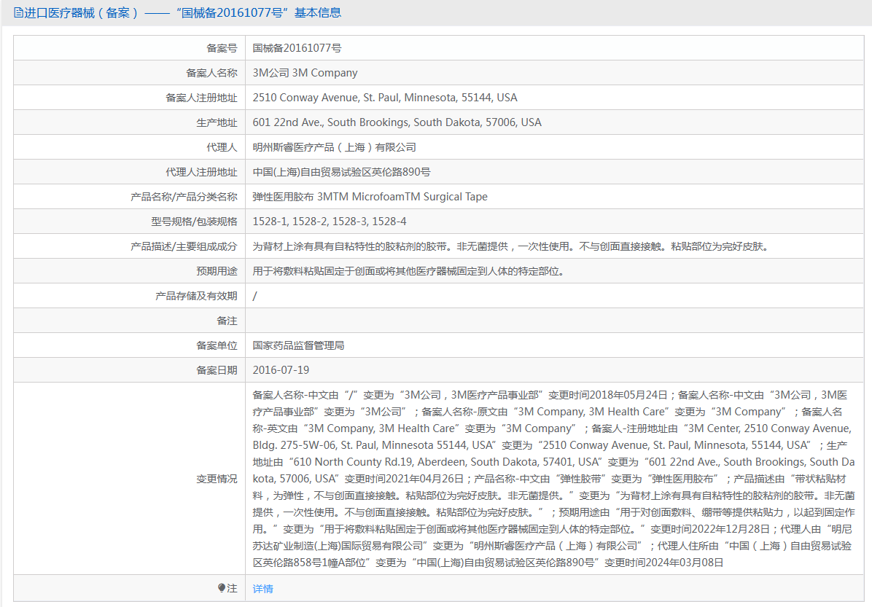Click the 产品描述/主要组成成分 label
Viewport: 872px width, 607px height.
click(184, 246)
